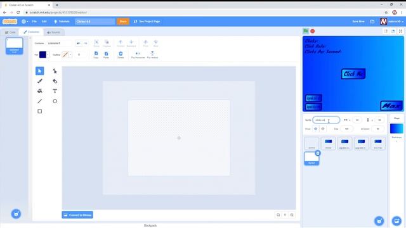Open the choose a costume button

point(16,214)
